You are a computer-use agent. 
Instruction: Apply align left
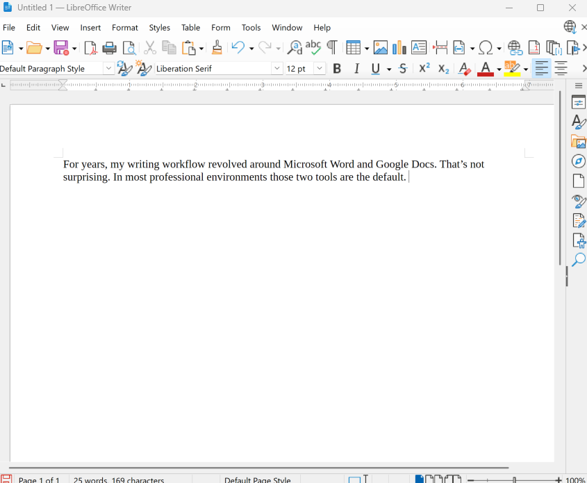(541, 69)
